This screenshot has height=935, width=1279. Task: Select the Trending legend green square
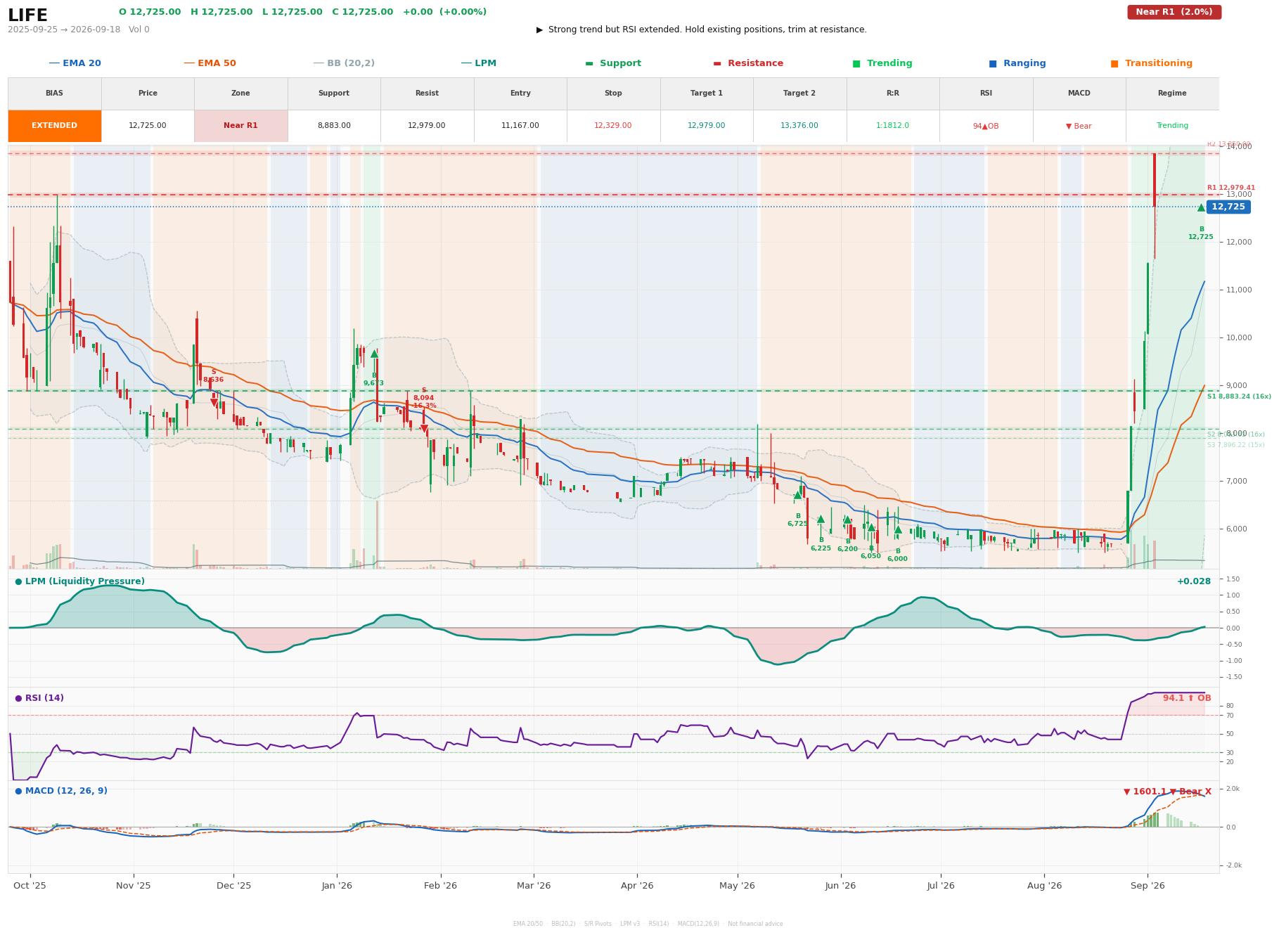856,63
